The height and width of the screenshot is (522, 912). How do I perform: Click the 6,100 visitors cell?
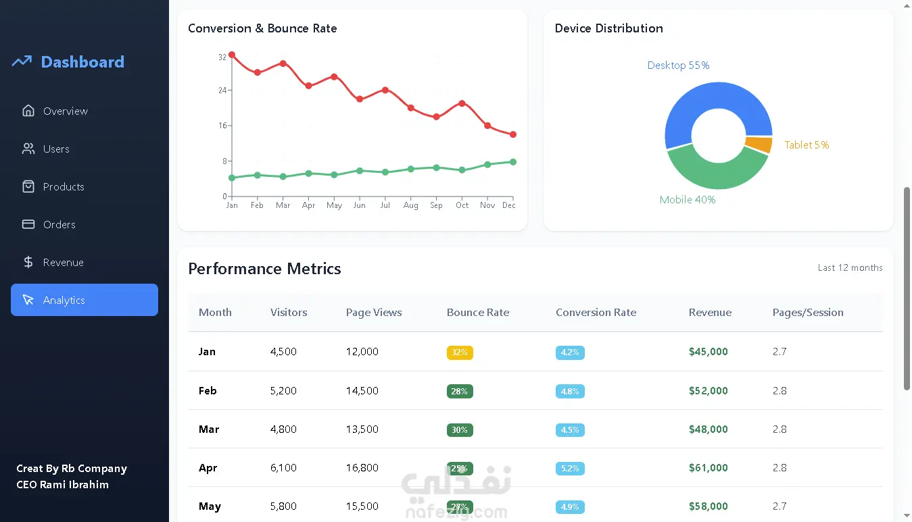point(283,468)
